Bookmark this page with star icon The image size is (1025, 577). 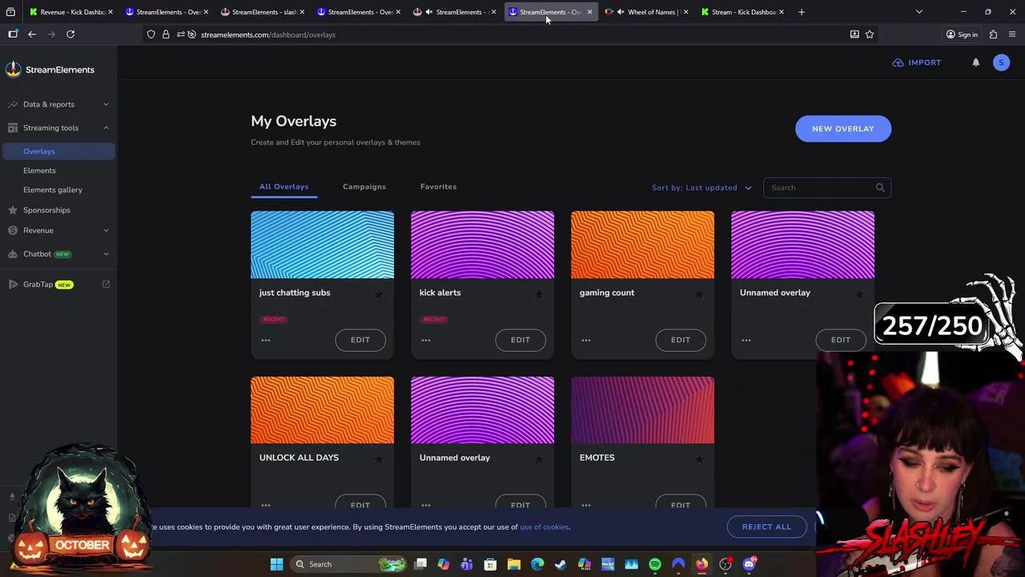coord(869,34)
